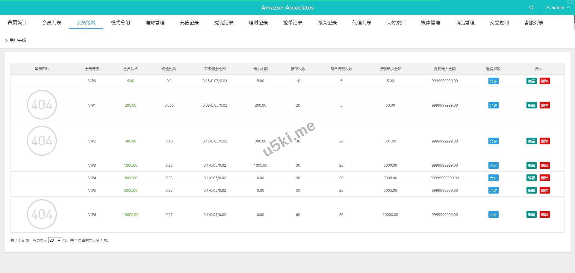Click the 404 placeholder image for VIP1

coord(42,105)
